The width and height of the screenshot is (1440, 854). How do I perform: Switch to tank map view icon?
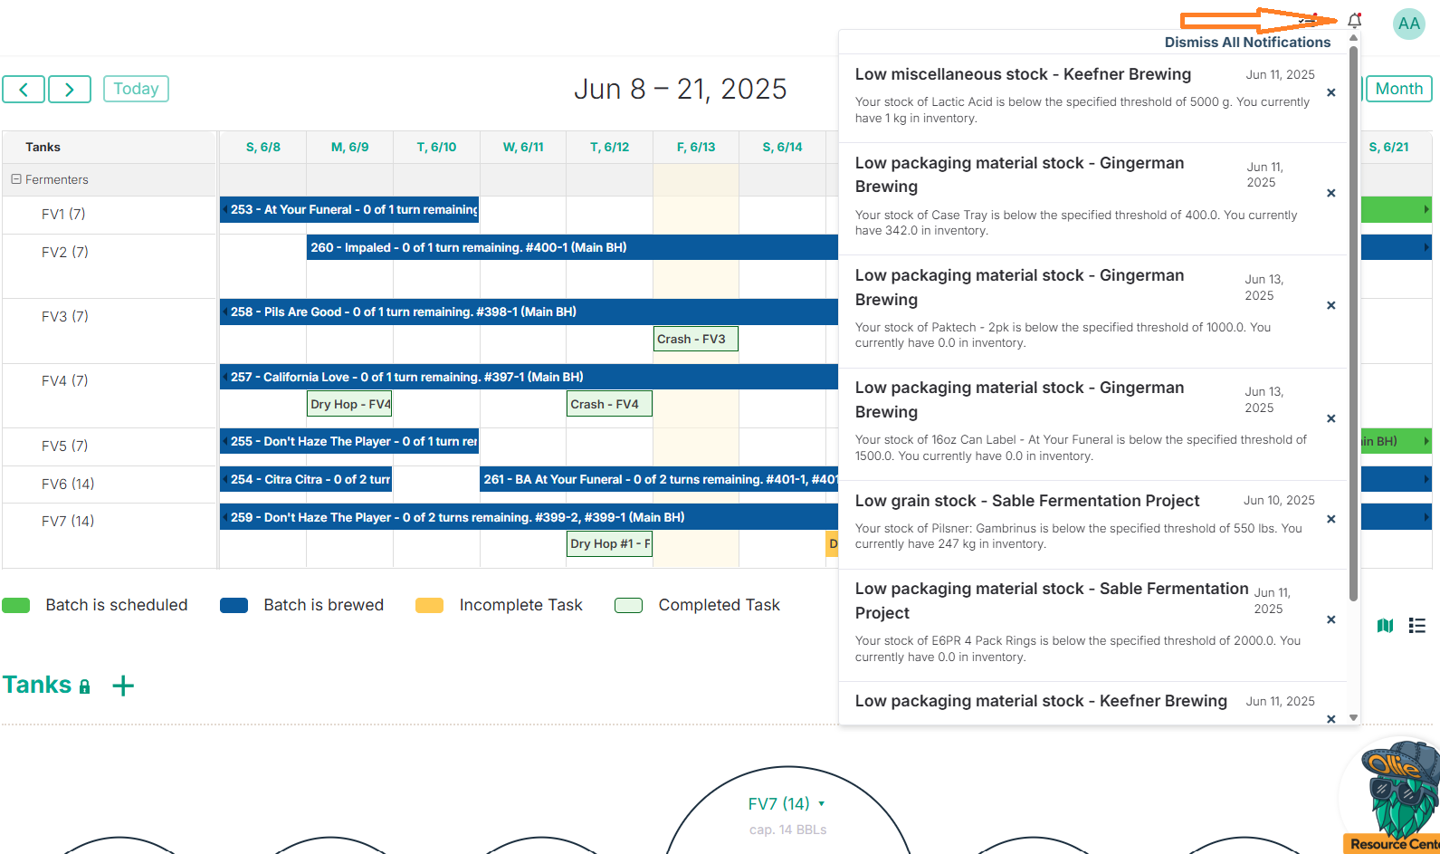(x=1385, y=625)
